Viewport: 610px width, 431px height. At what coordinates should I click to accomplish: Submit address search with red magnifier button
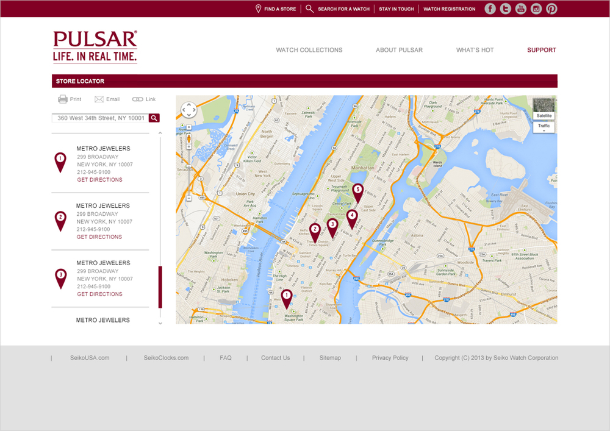coord(154,118)
